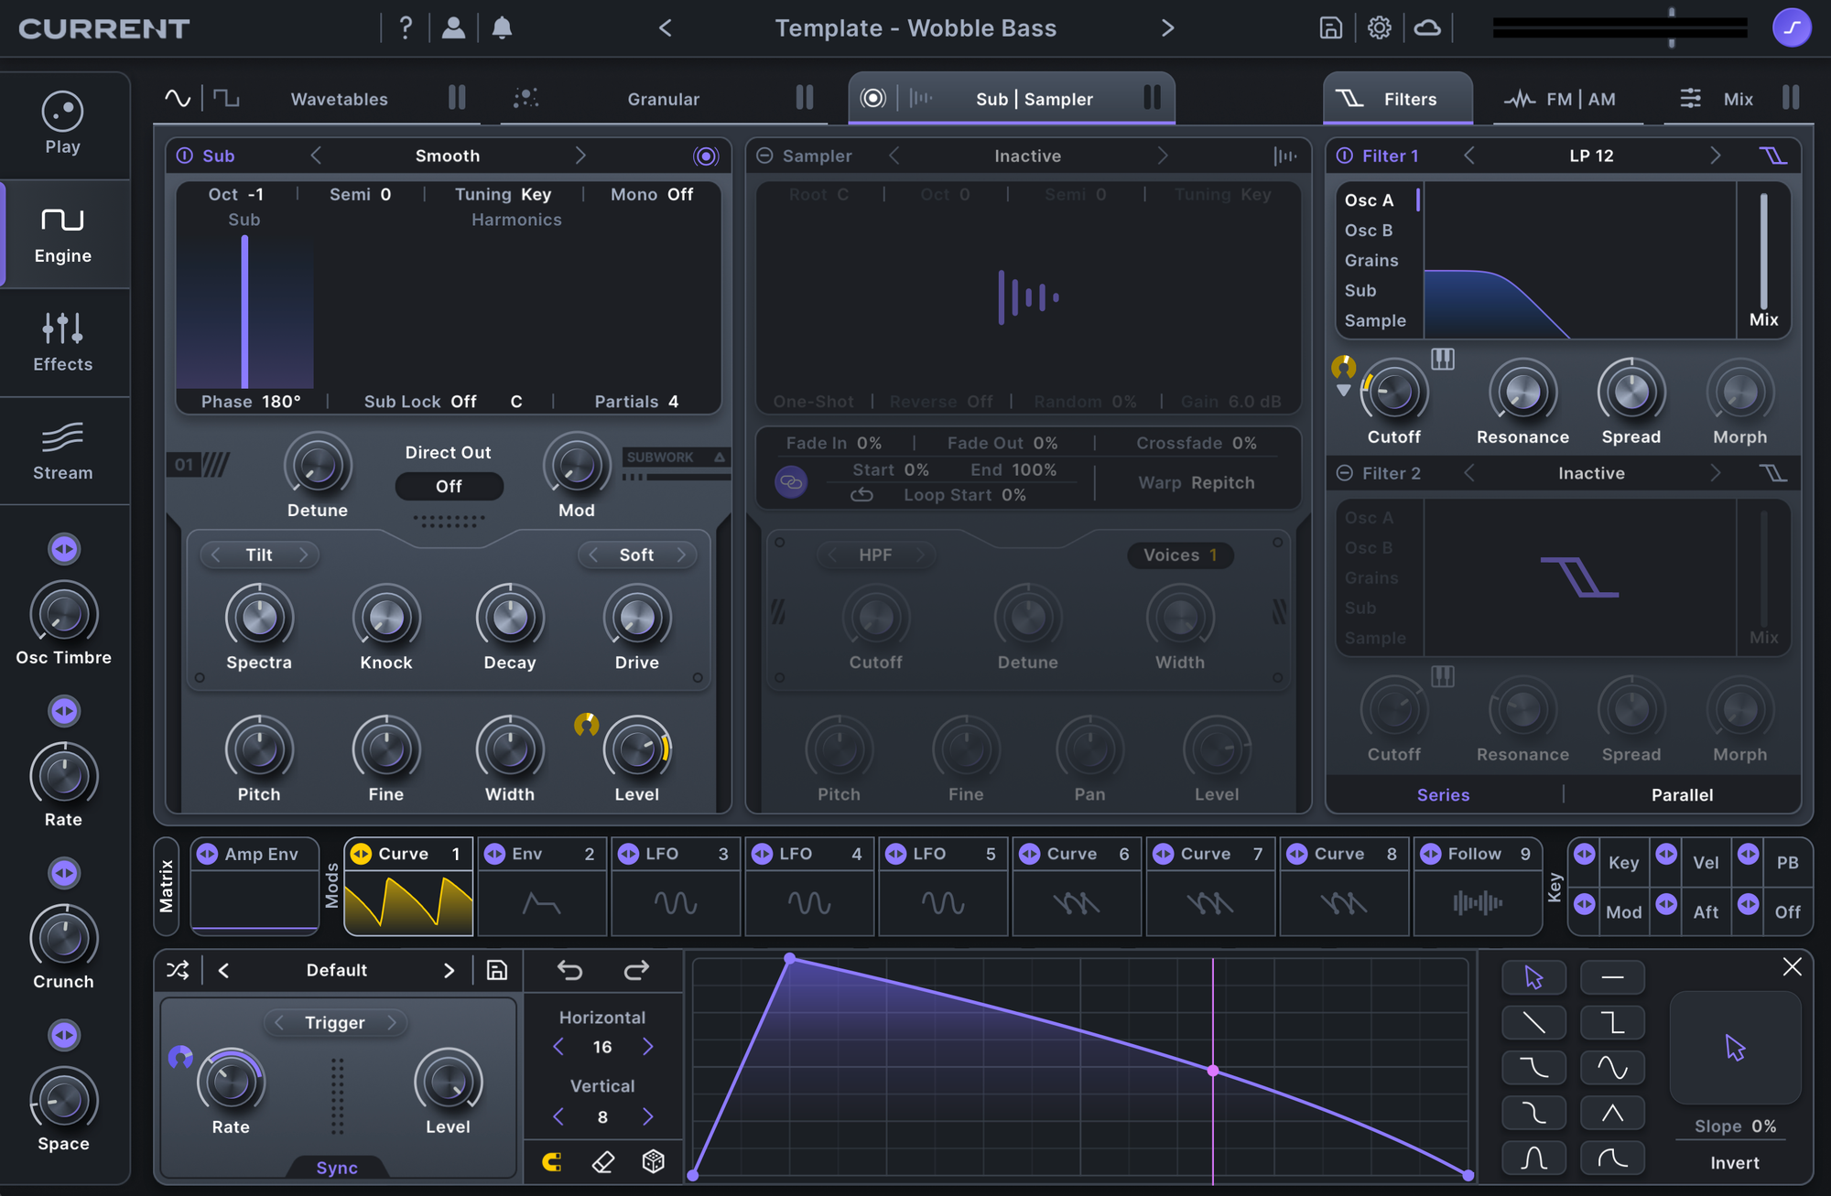
Task: Open the Play page in sidebar
Action: tap(62, 124)
